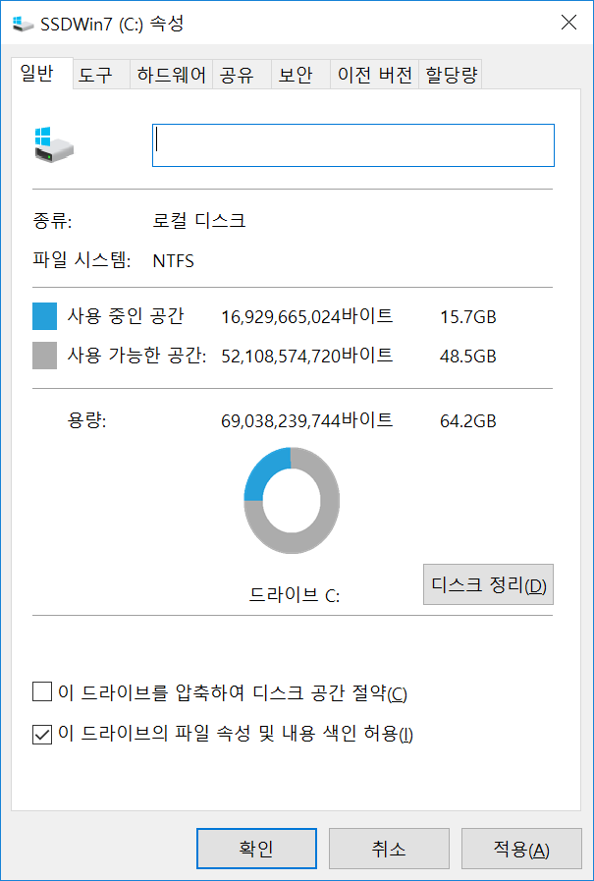Open the 할당량 tab
594x881 pixels.
click(x=451, y=75)
